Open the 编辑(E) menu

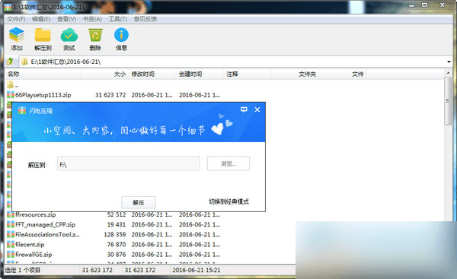point(41,19)
